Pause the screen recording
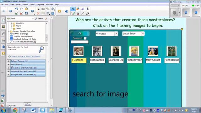The image size is (201, 113). (186, 13)
